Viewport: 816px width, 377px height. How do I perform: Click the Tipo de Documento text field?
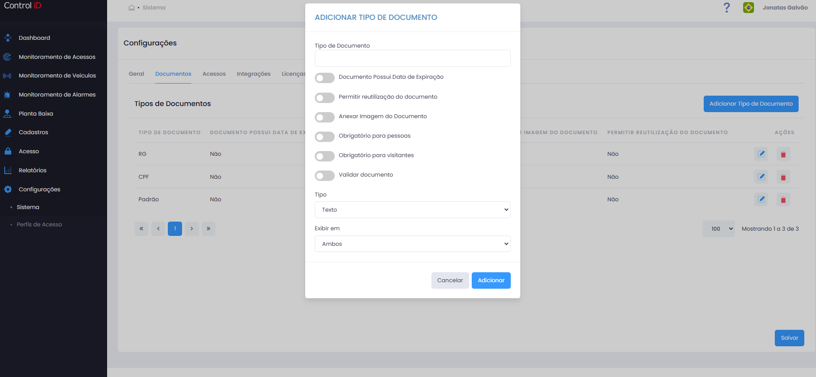(412, 58)
